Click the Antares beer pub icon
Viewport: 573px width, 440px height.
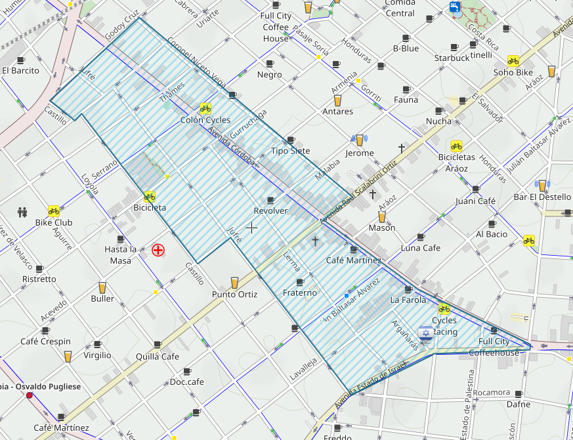point(337,100)
